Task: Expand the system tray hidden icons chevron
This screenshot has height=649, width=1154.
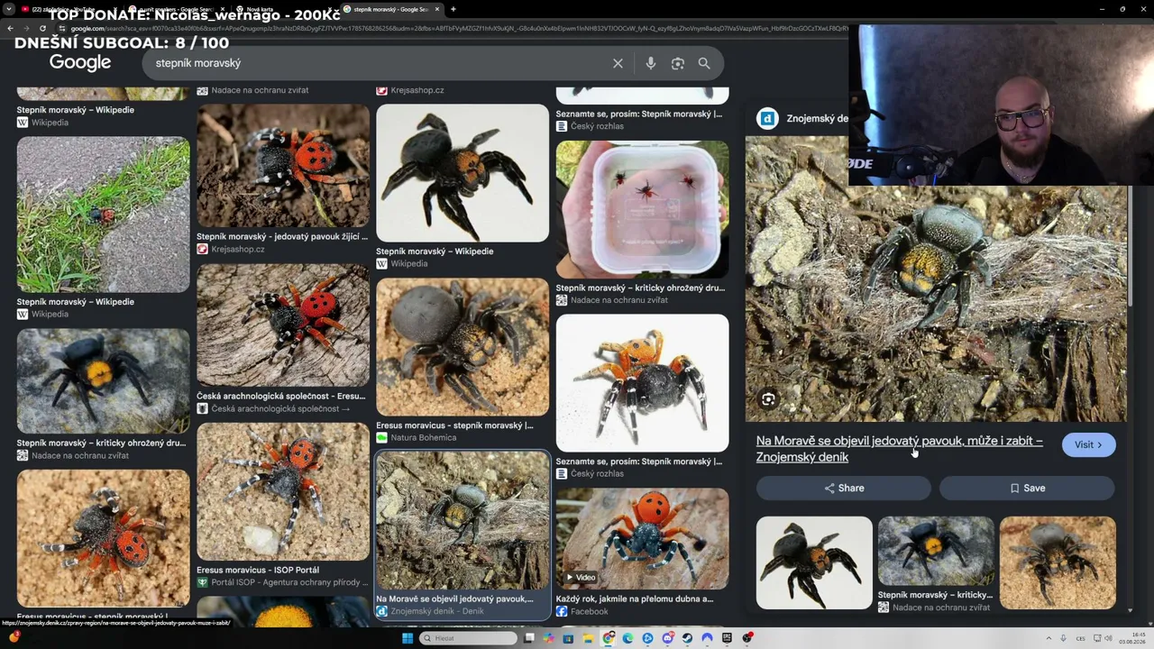Action: click(x=1049, y=638)
